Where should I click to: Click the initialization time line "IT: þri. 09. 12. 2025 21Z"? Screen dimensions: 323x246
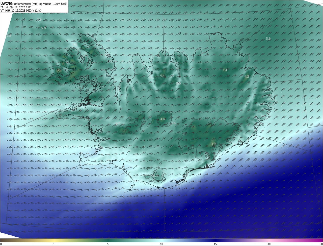click(16, 7)
